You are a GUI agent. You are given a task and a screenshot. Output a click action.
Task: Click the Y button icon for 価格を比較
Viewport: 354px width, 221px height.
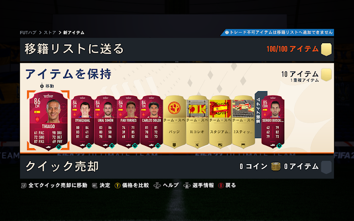point(117,186)
